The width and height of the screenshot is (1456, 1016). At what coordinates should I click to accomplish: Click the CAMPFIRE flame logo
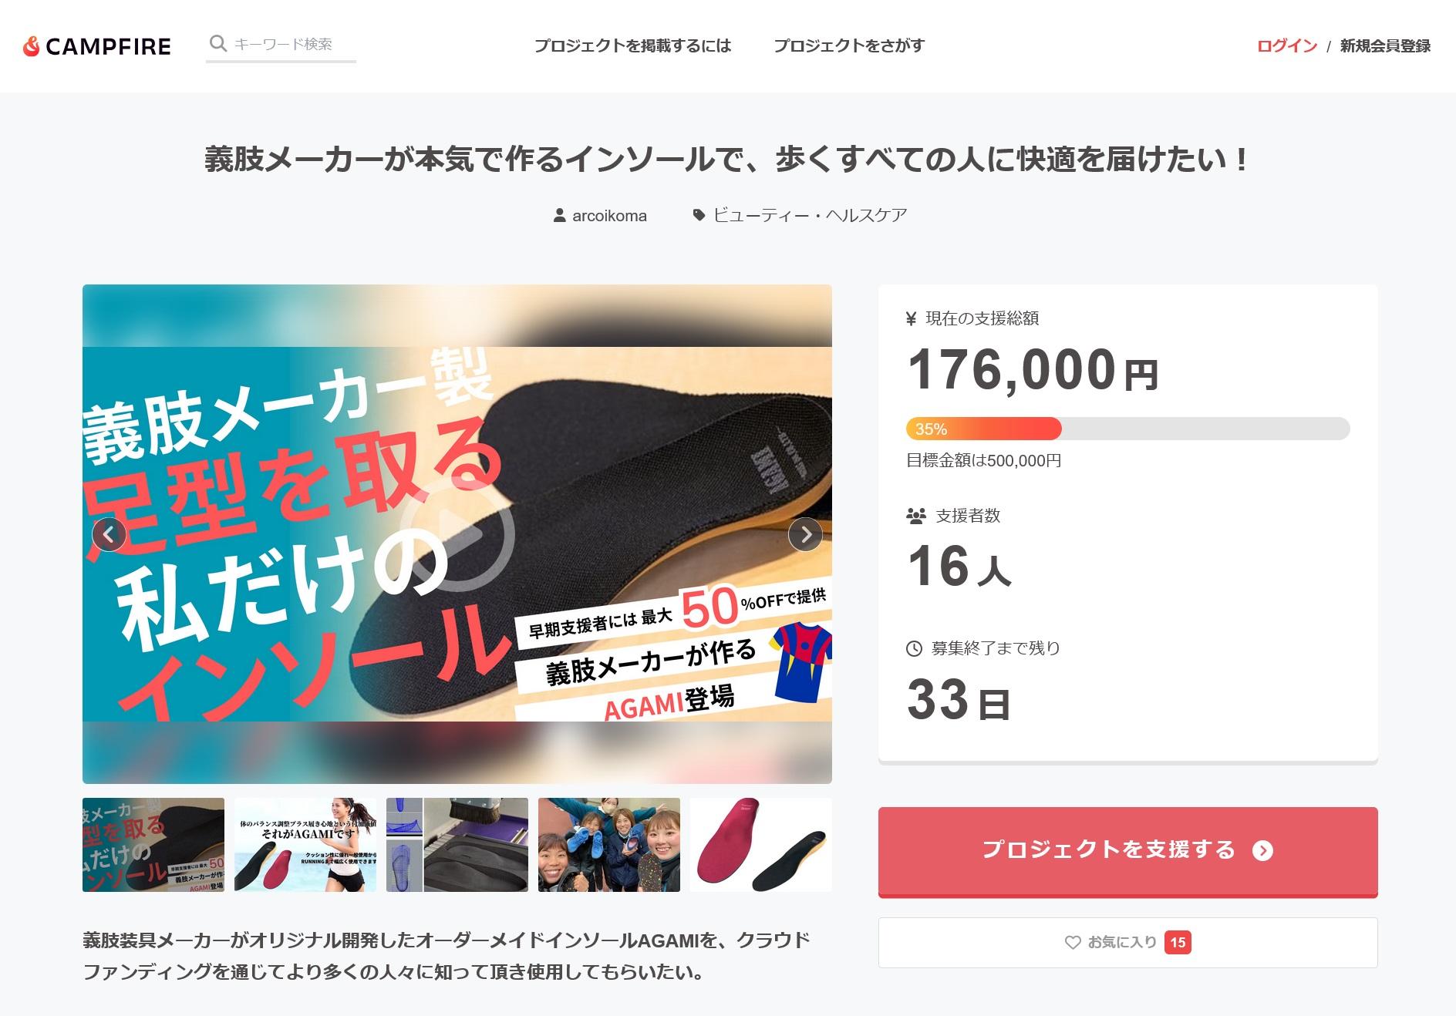(x=32, y=46)
